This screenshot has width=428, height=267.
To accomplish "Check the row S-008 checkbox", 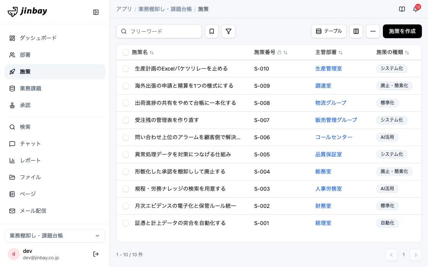I will (x=126, y=103).
